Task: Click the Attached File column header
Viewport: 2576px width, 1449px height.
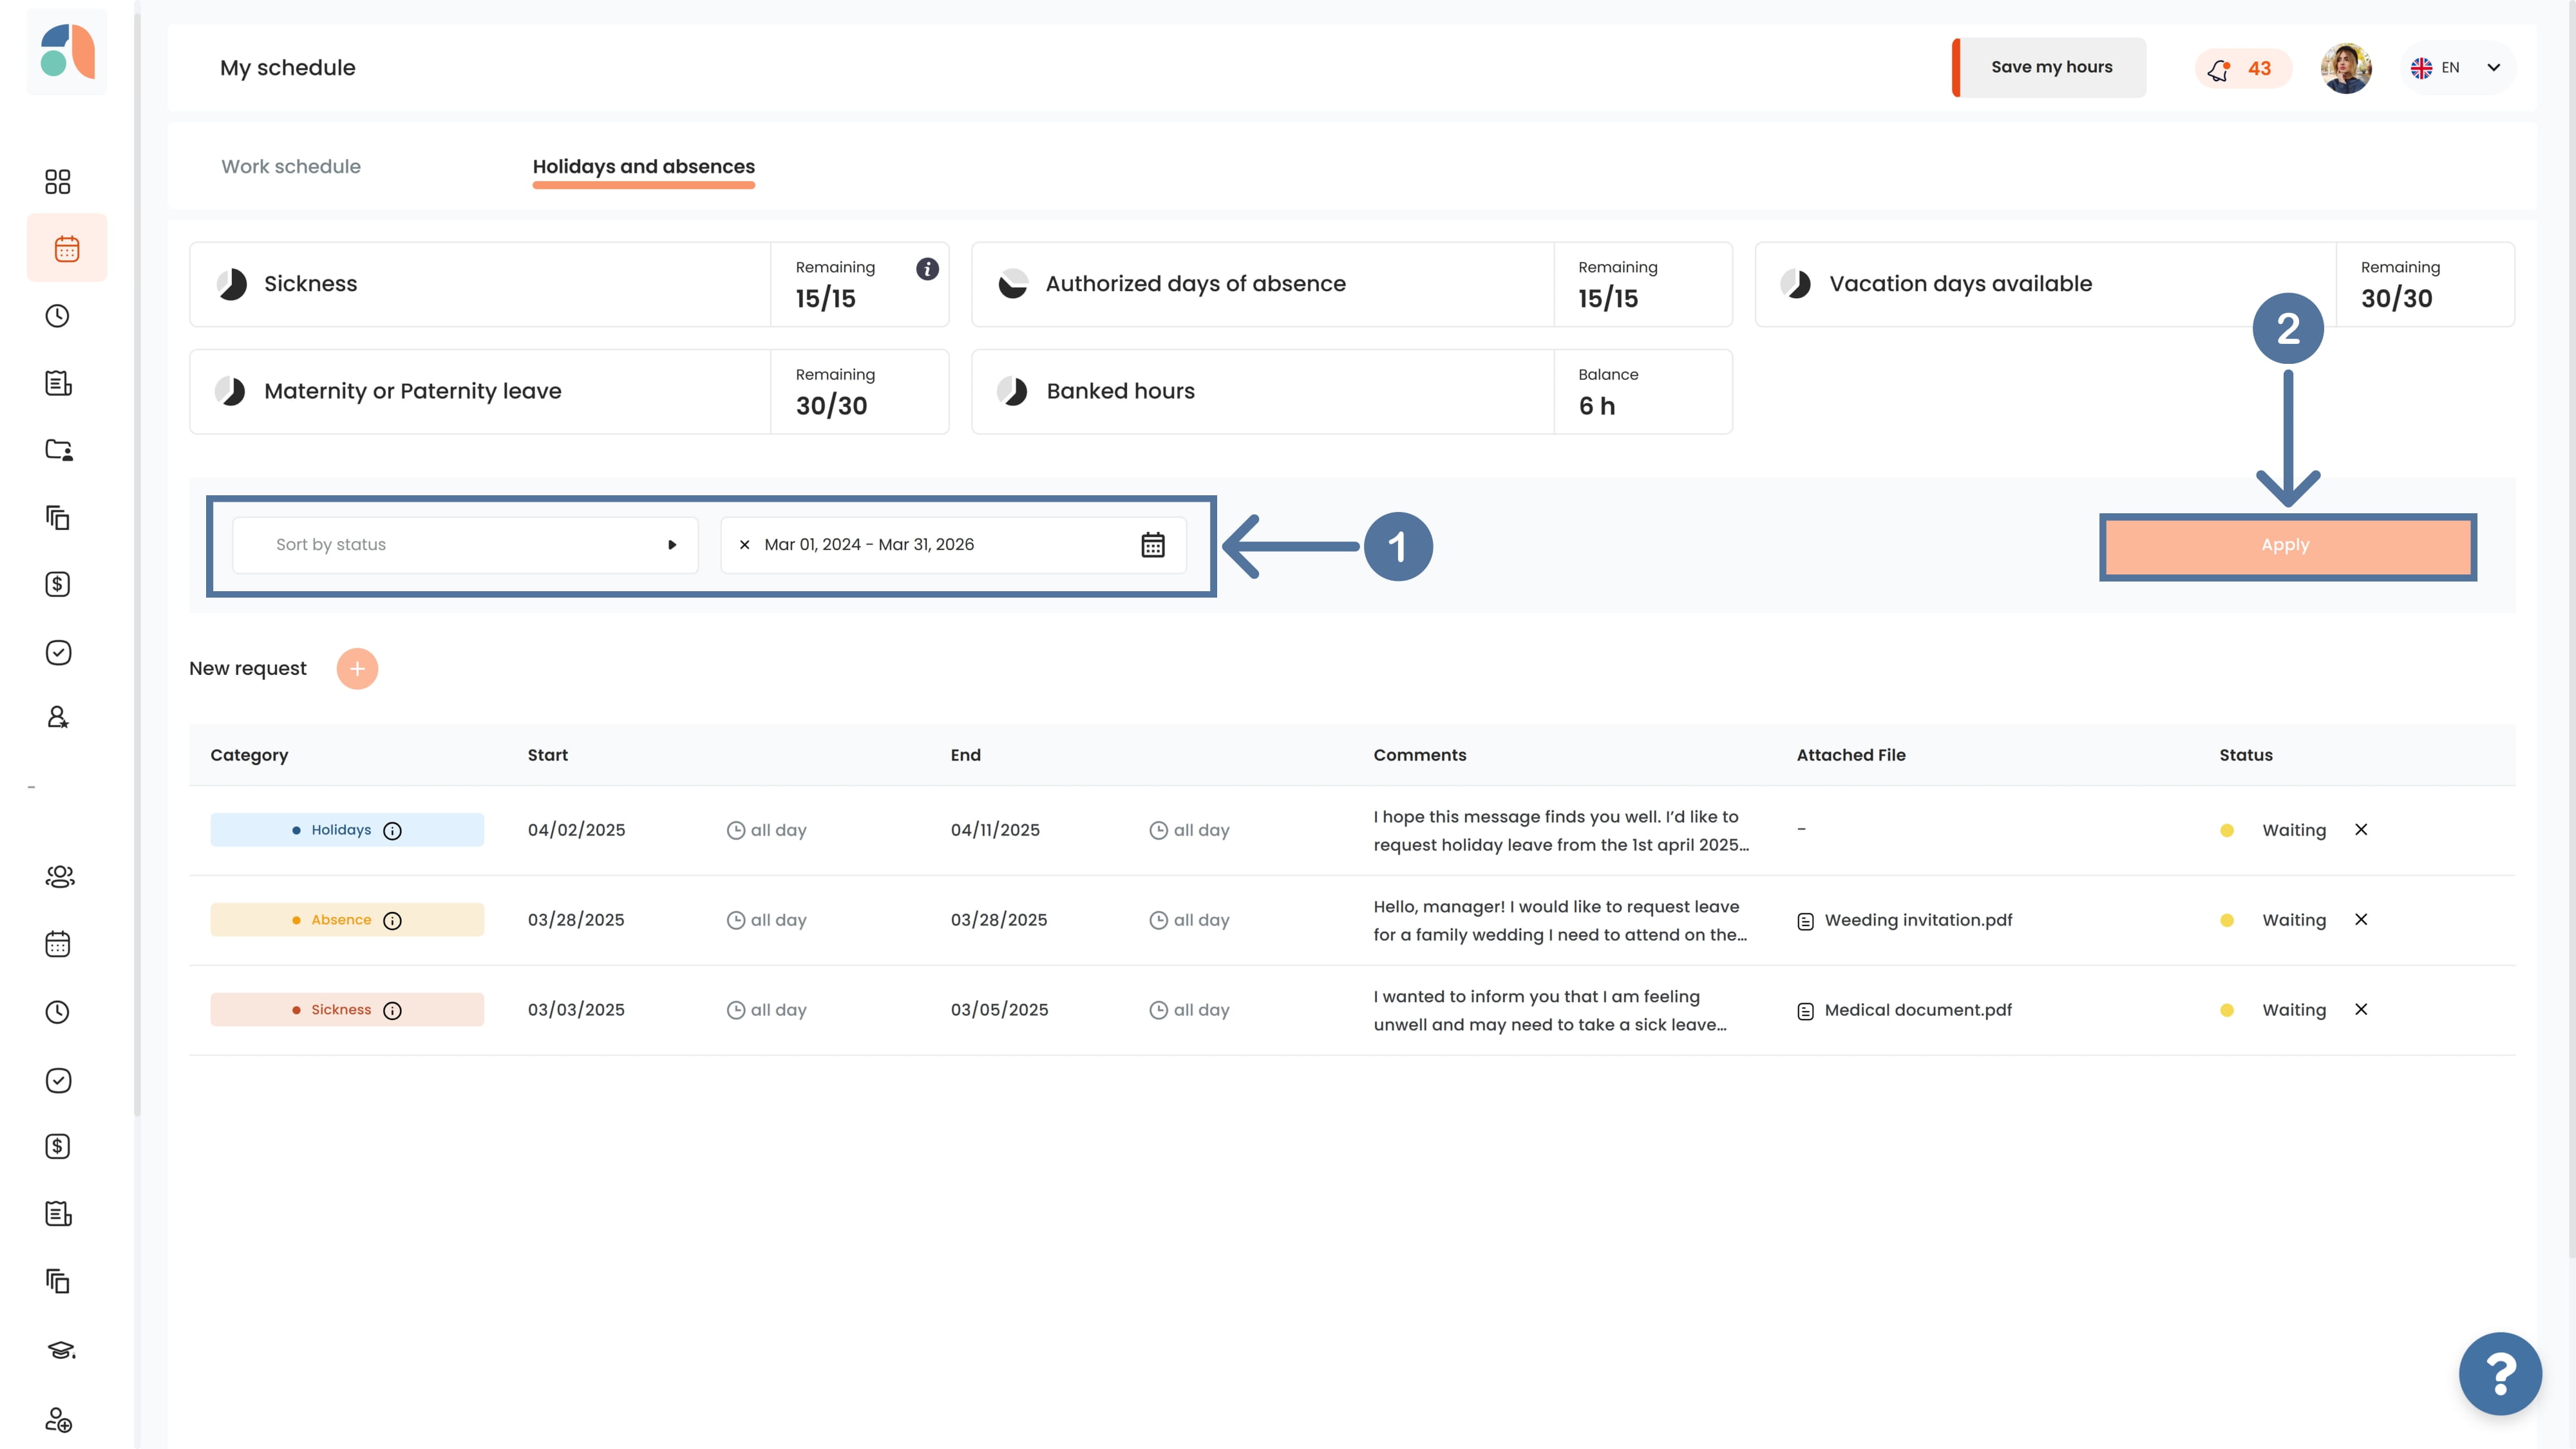Action: click(1851, 755)
